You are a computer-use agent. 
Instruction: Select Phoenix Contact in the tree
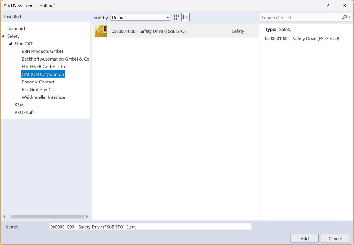click(38, 82)
